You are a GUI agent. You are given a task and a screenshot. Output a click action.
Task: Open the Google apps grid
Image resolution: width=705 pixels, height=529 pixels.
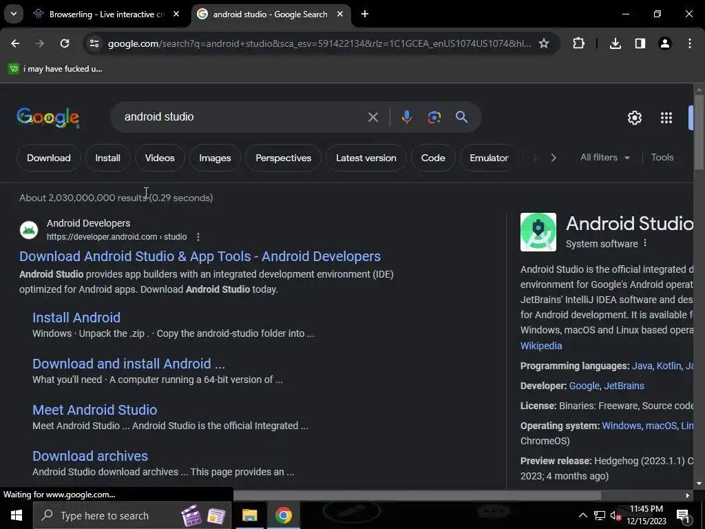[x=666, y=118]
